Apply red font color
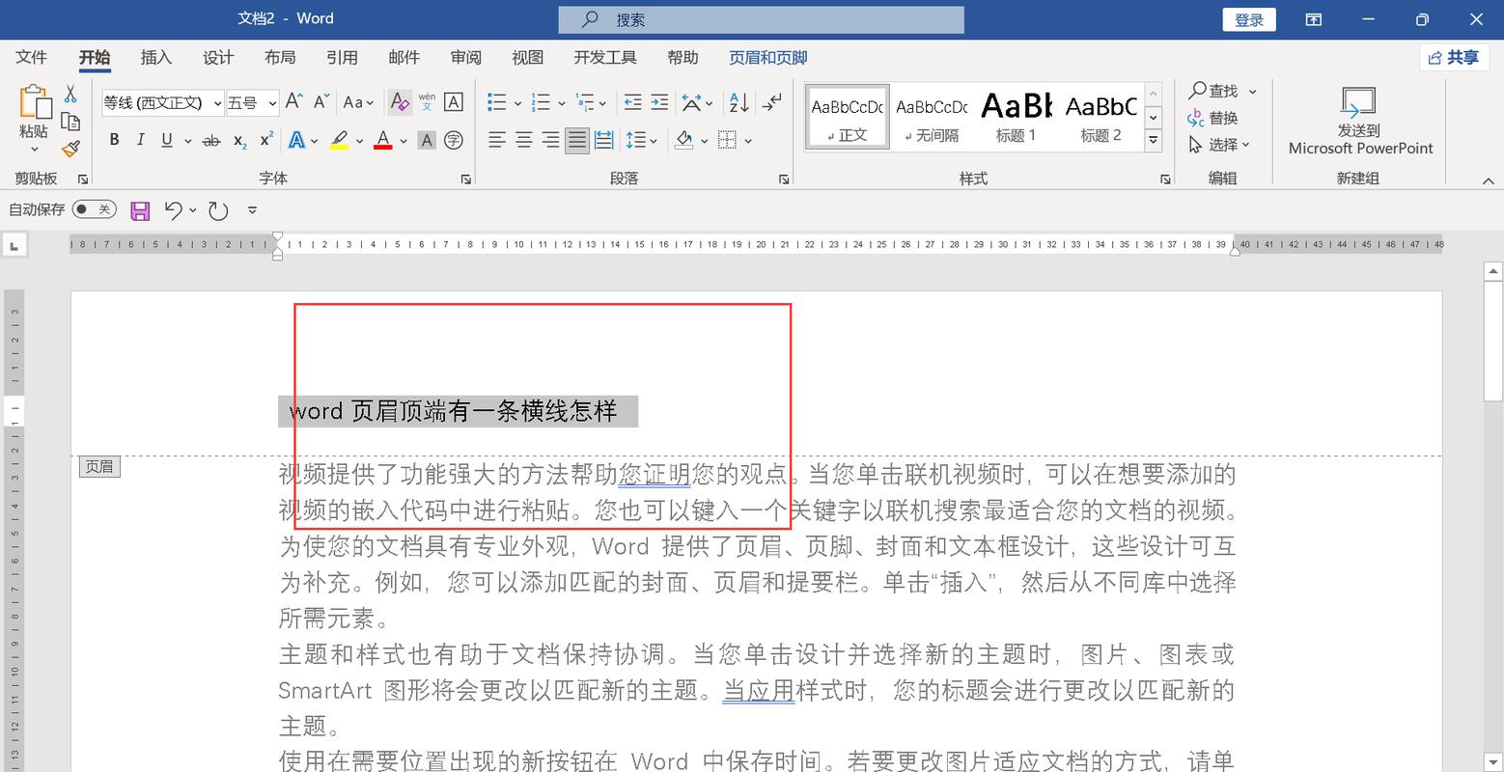The height and width of the screenshot is (772, 1504). pyautogui.click(x=383, y=141)
